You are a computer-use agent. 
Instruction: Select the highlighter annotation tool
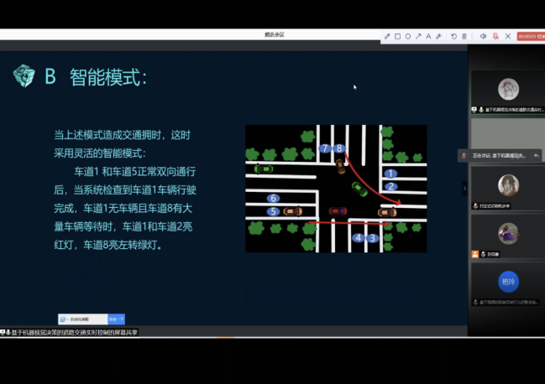(438, 36)
